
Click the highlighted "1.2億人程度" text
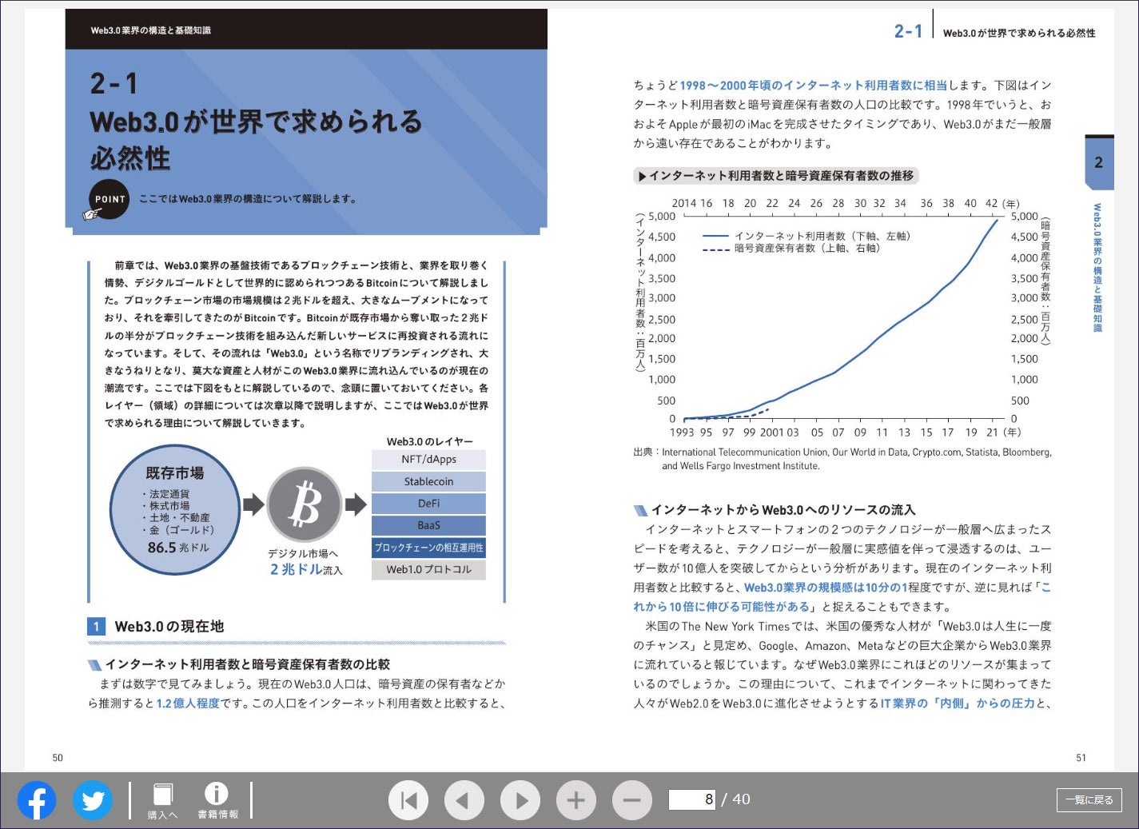(188, 703)
